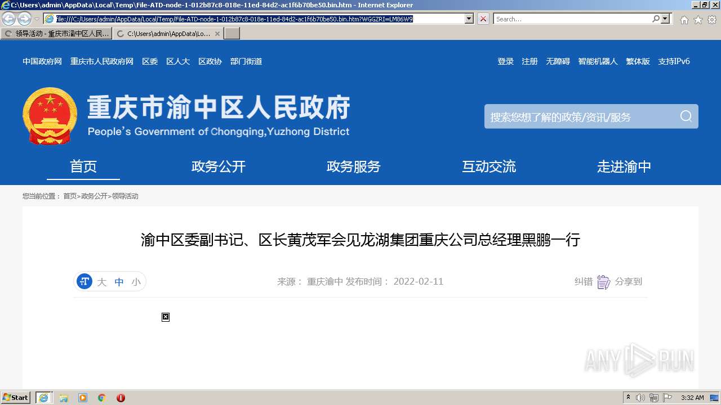Open the IE Tools gear icon
This screenshot has height=405, width=721.
coord(712,20)
